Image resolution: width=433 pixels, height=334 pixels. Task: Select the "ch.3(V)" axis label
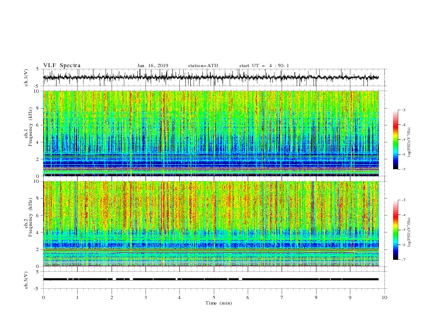click(26, 280)
